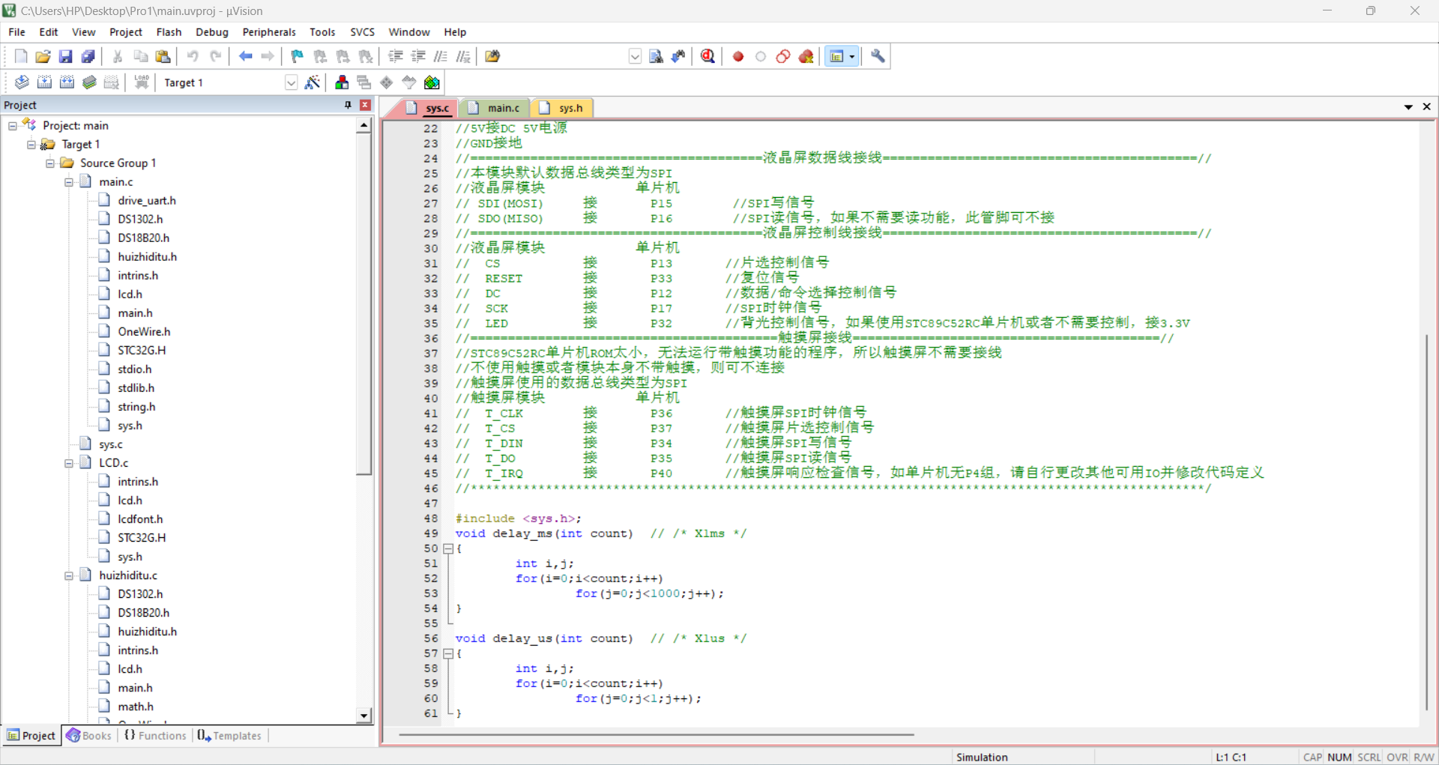Screen dimensions: 1439x765
Task: Kill all breakpoints icon
Action: tap(806, 56)
